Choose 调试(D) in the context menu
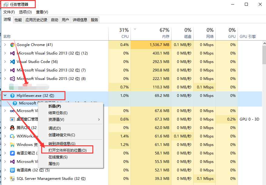 point(71,128)
